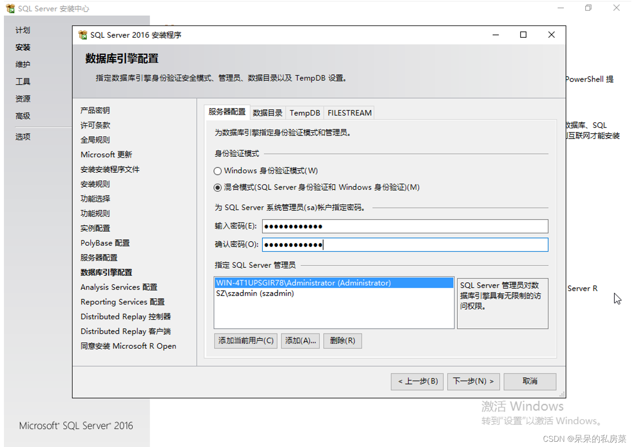Proceed with 下一步(N) button
The height and width of the screenshot is (447, 633).
tap(473, 382)
